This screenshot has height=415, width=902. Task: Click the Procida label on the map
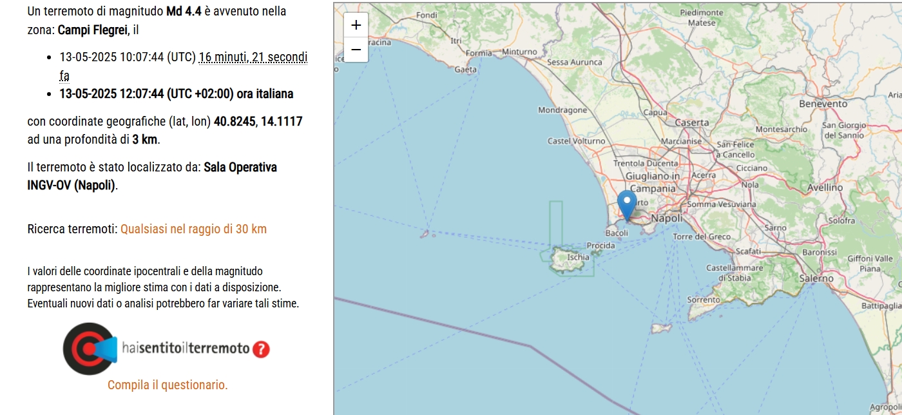tap(600, 246)
